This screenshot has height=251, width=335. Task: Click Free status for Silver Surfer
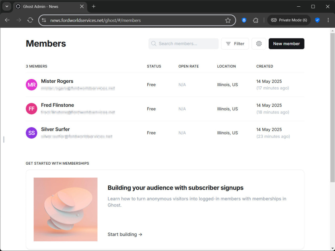151,133
